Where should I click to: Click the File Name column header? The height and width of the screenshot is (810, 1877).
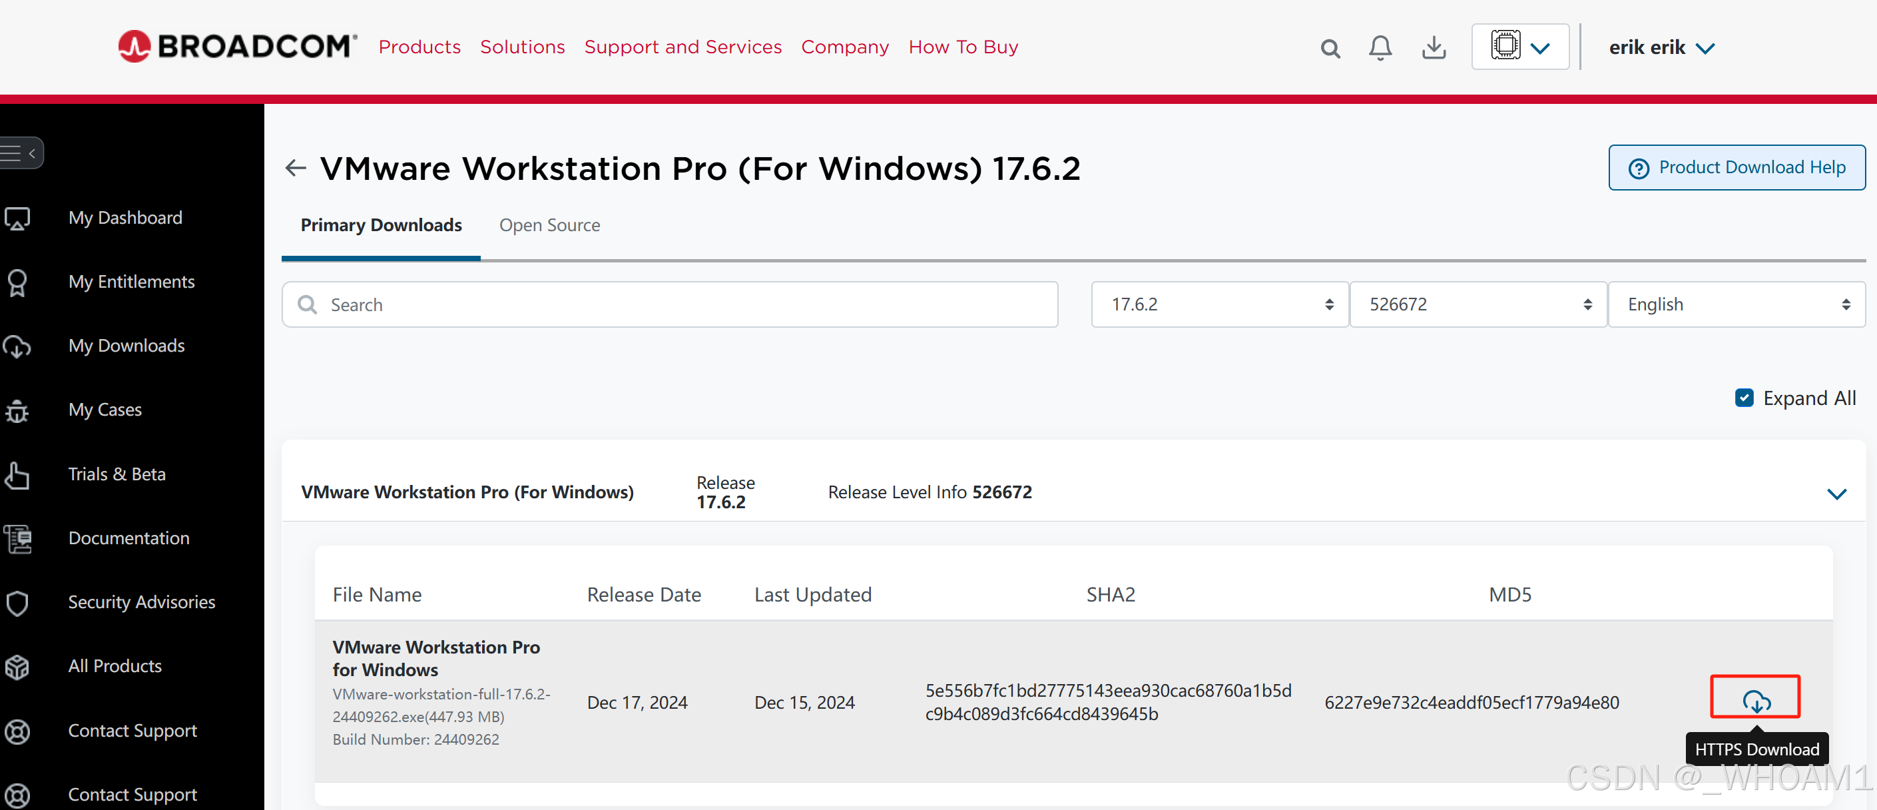(378, 595)
